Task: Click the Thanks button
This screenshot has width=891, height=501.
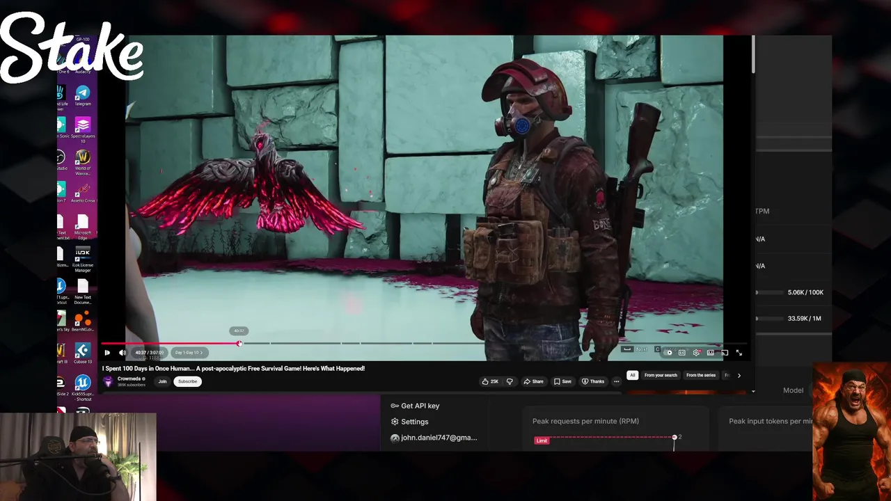Action: (x=593, y=381)
